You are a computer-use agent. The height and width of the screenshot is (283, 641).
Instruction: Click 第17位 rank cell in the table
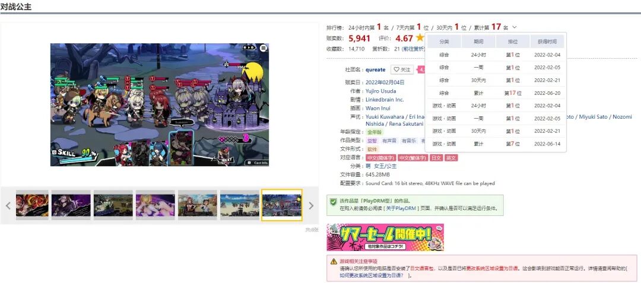pos(513,93)
